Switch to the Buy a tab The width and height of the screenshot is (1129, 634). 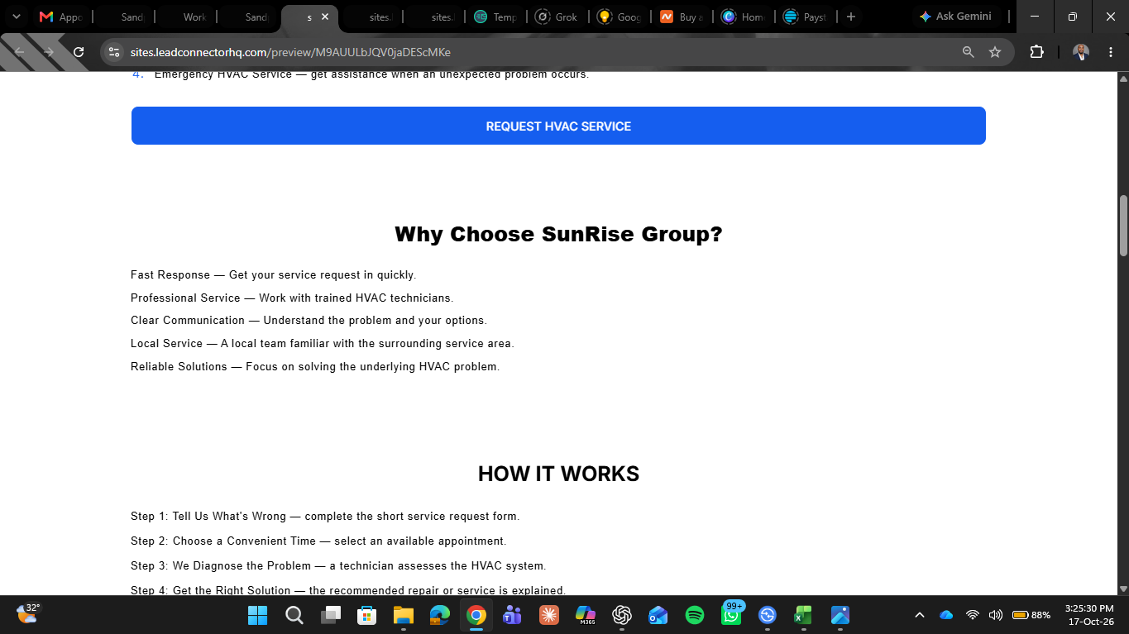682,17
